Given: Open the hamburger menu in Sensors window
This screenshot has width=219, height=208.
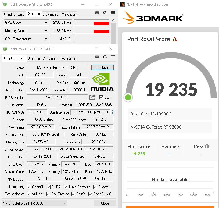Looking at the screenshot, I should pyautogui.click(x=113, y=12).
